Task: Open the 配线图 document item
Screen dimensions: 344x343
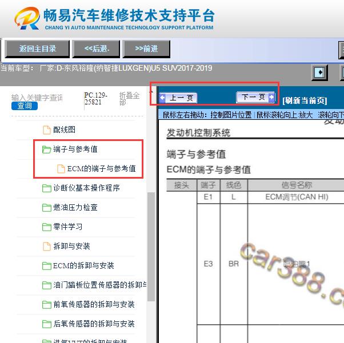Action: 64,130
